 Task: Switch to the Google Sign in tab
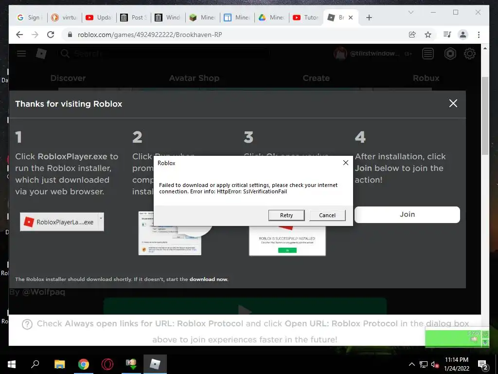pos(29,18)
